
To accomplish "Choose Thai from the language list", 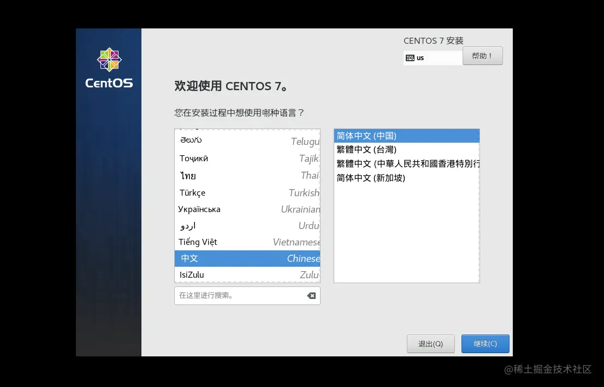I will (x=247, y=175).
